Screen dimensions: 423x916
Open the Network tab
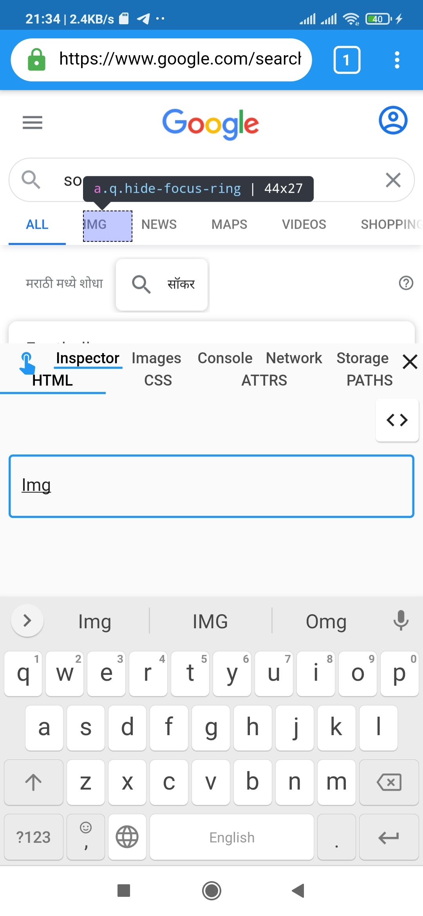coord(294,358)
